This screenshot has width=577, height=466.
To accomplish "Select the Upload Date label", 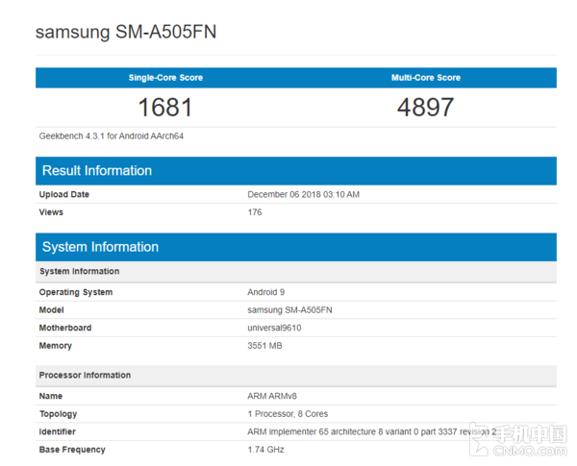I will coord(64,194).
